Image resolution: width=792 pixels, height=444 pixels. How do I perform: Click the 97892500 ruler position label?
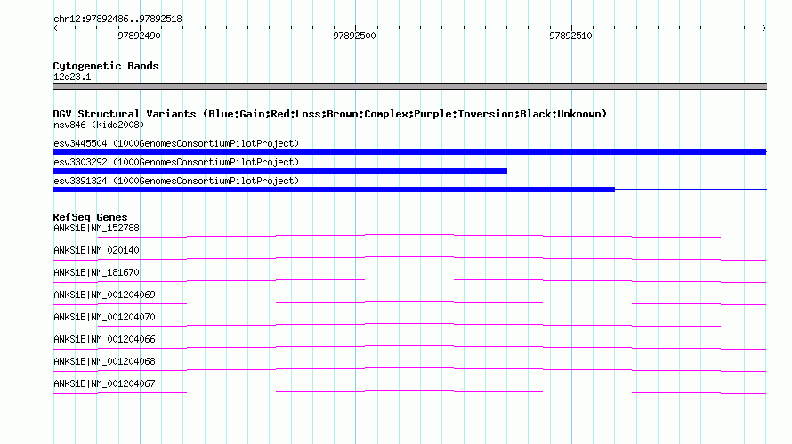click(x=354, y=36)
